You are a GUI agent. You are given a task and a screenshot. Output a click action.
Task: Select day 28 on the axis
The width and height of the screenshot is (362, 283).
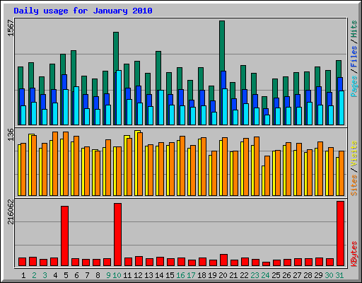point(308,275)
